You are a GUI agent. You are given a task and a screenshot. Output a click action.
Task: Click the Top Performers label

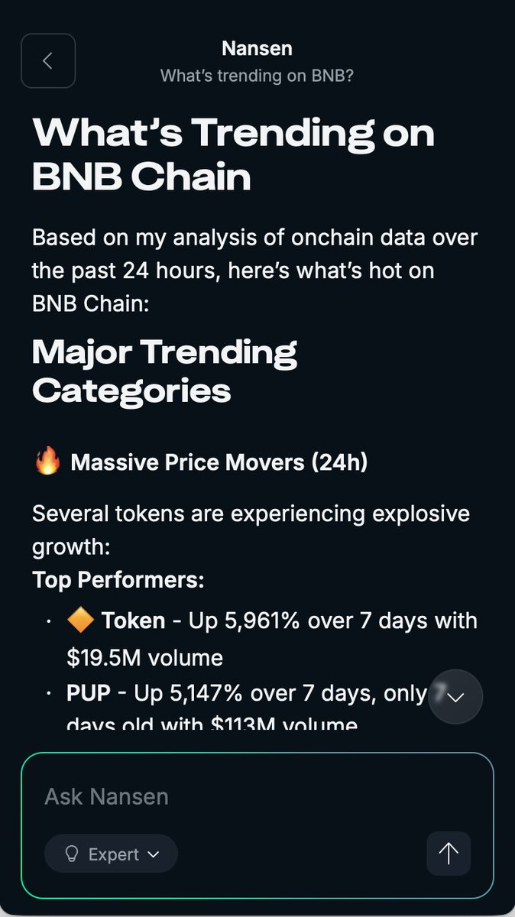pyautogui.click(x=118, y=580)
